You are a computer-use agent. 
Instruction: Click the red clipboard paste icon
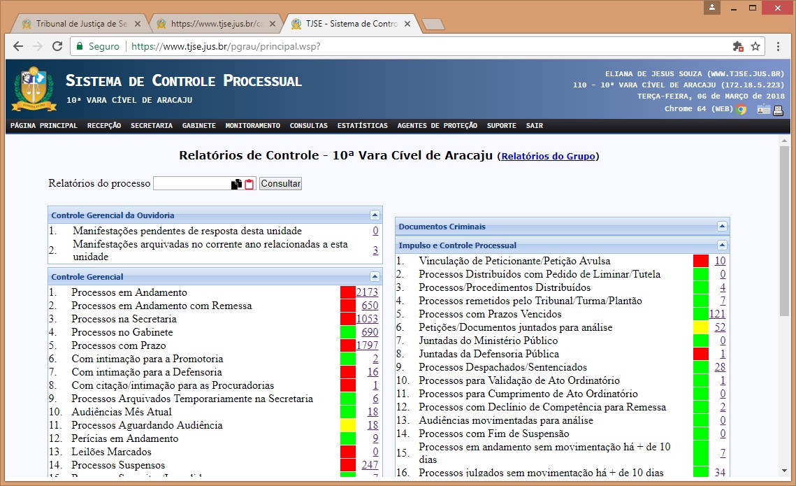click(x=249, y=184)
